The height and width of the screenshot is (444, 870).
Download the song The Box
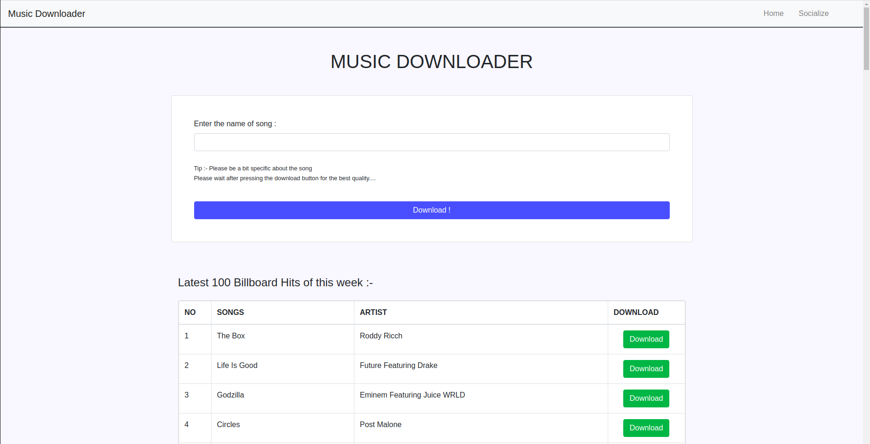(646, 339)
